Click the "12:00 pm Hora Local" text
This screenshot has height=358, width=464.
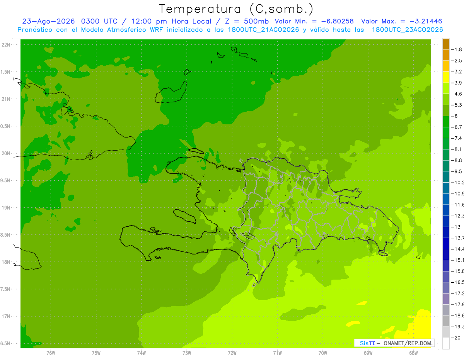point(171,21)
